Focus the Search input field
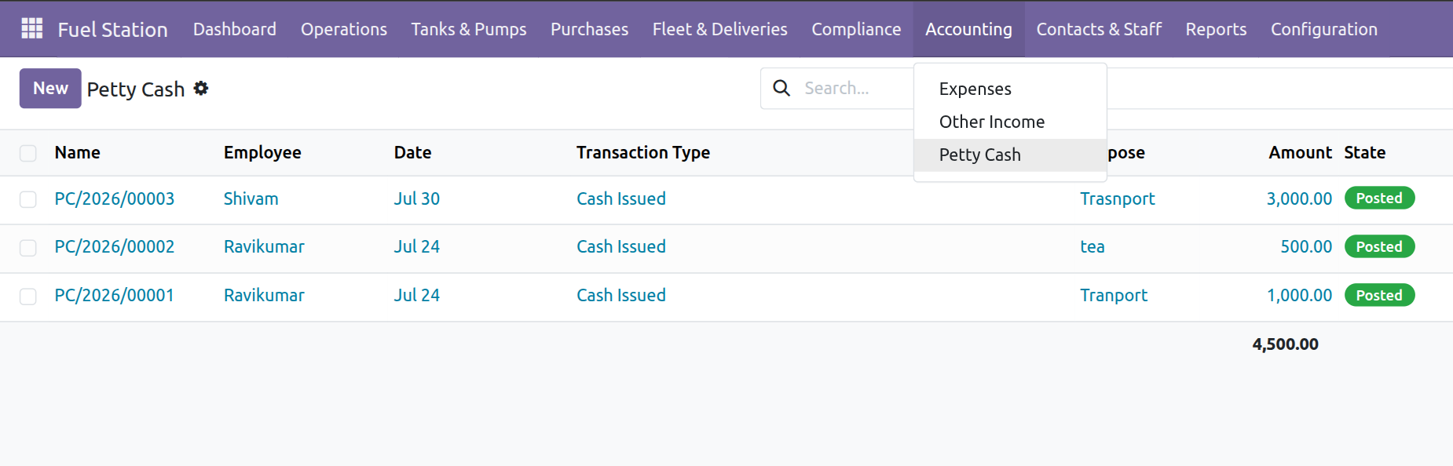Image resolution: width=1453 pixels, height=466 pixels. point(856,88)
